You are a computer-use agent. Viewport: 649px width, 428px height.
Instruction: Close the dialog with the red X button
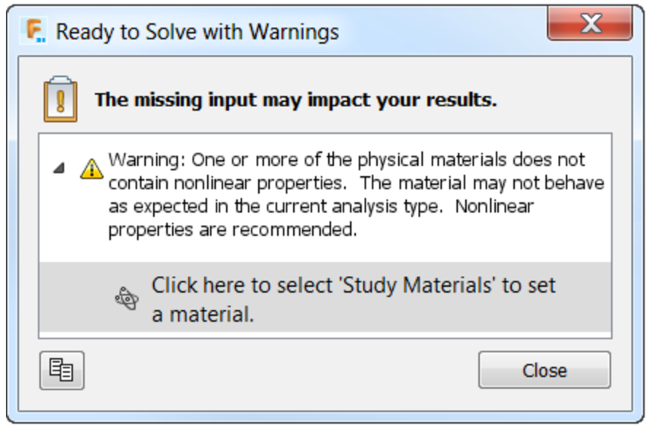pos(590,27)
